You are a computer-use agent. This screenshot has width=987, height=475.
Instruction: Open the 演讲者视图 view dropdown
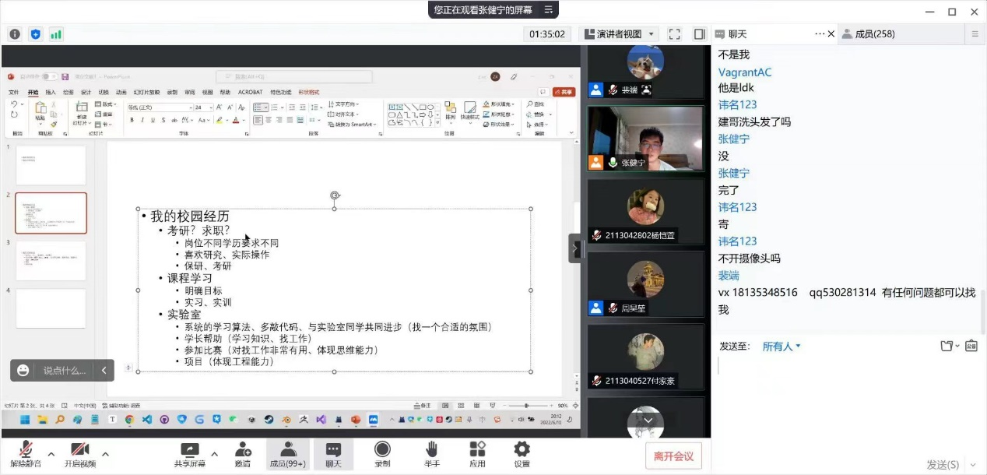tap(619, 34)
